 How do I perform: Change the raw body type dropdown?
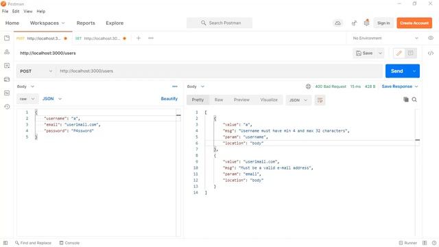click(x=27, y=99)
